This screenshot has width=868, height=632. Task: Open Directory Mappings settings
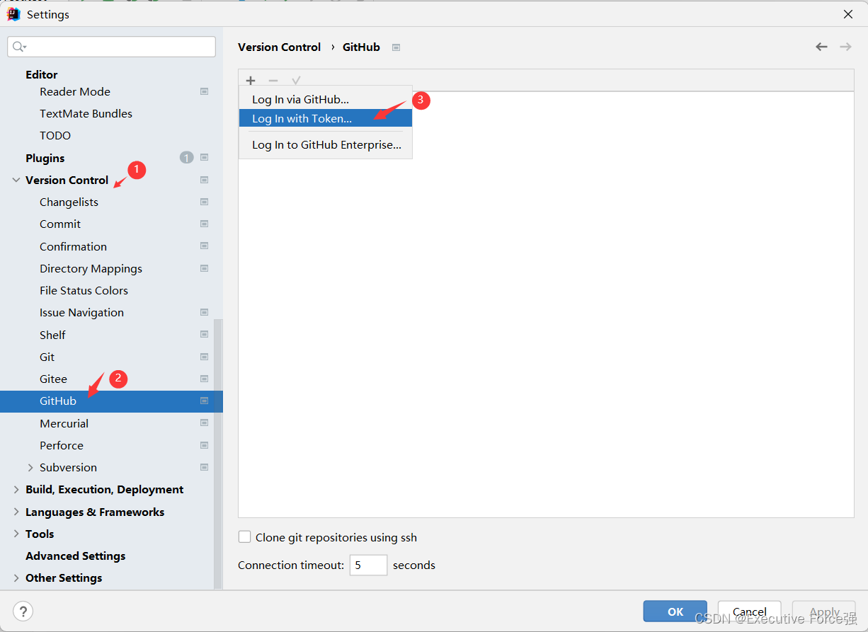(91, 268)
